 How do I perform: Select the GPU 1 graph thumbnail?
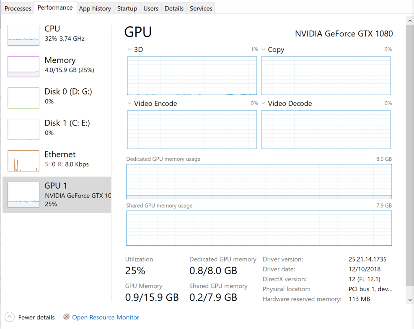[x=23, y=195]
